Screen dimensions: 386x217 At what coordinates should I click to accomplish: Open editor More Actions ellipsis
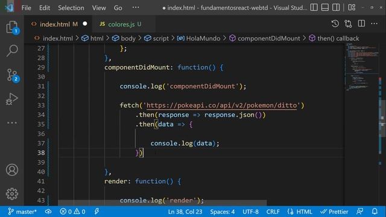pos(374,24)
